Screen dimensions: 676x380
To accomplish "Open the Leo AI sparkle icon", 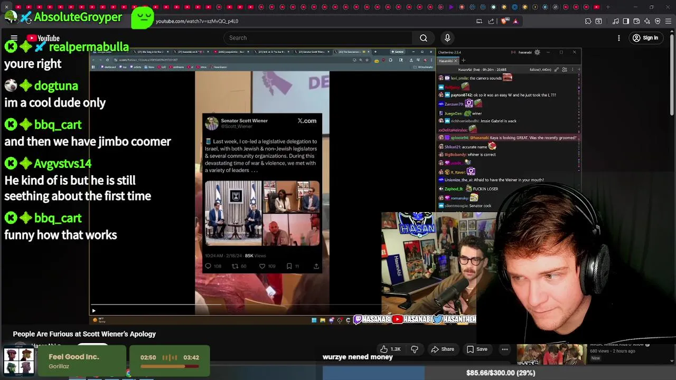I will 647,21.
